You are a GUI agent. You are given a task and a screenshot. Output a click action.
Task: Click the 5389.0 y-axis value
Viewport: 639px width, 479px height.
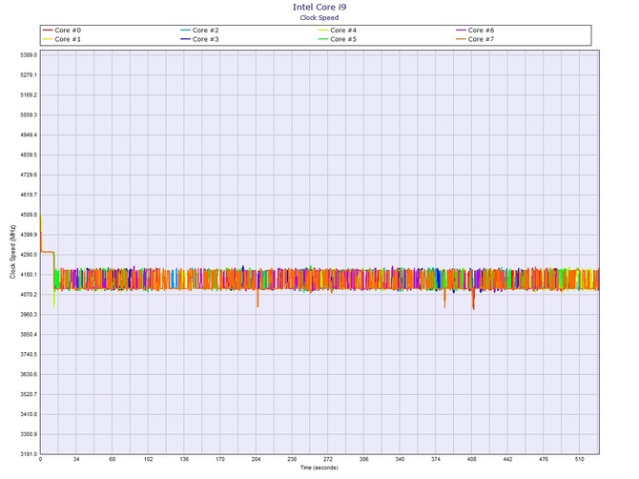(29, 55)
